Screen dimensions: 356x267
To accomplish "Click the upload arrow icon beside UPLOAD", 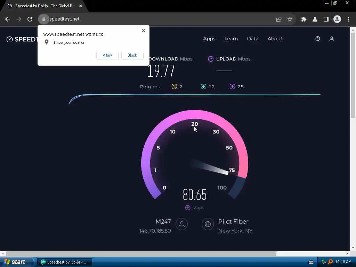I will 211,59.
